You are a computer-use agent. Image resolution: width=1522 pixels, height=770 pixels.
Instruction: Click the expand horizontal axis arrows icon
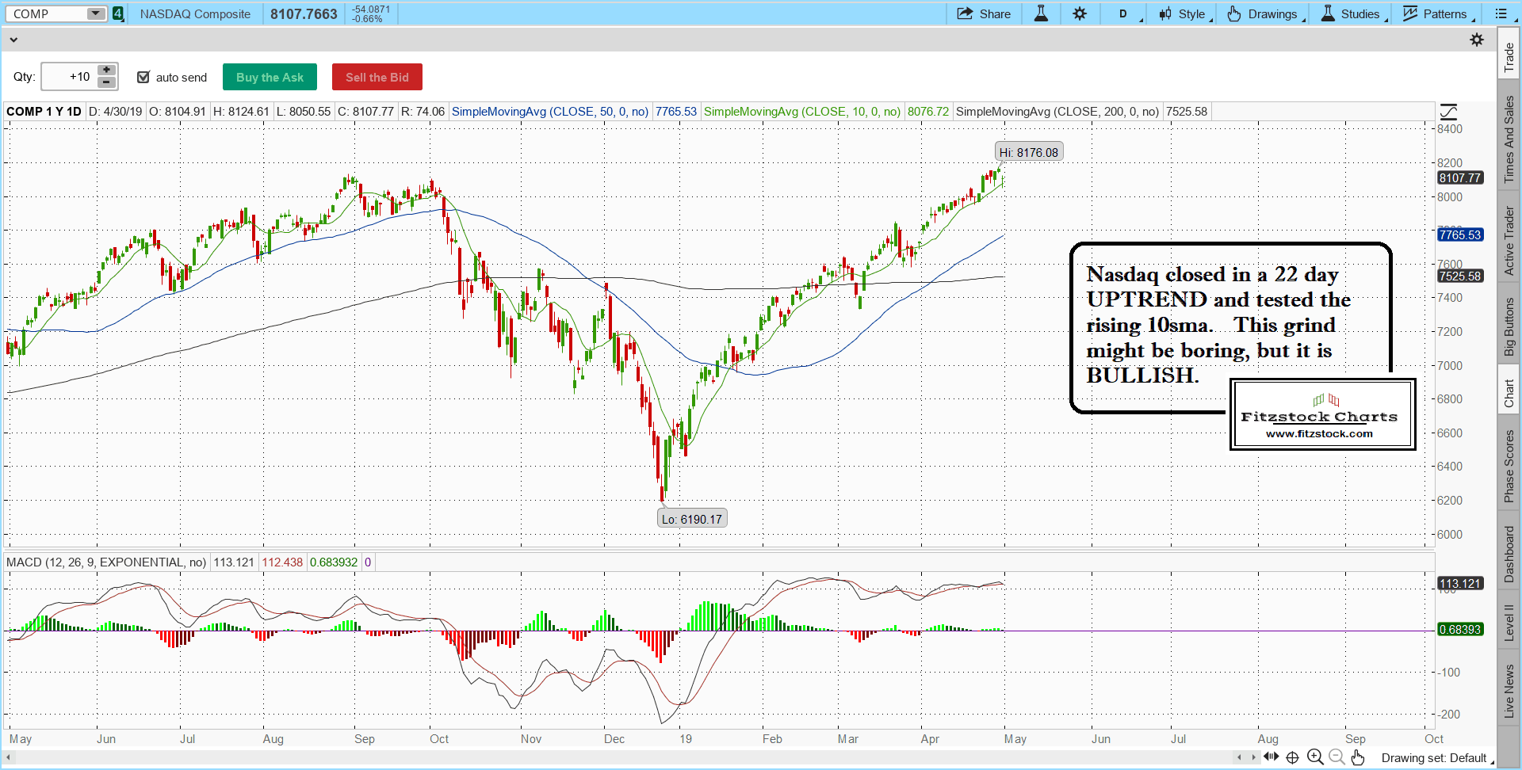pos(1272,757)
